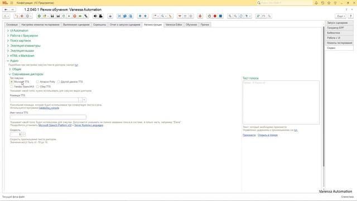357x201 pixels.
Task: Click the power-symbol icon before record dot
Action: pos(210,16)
